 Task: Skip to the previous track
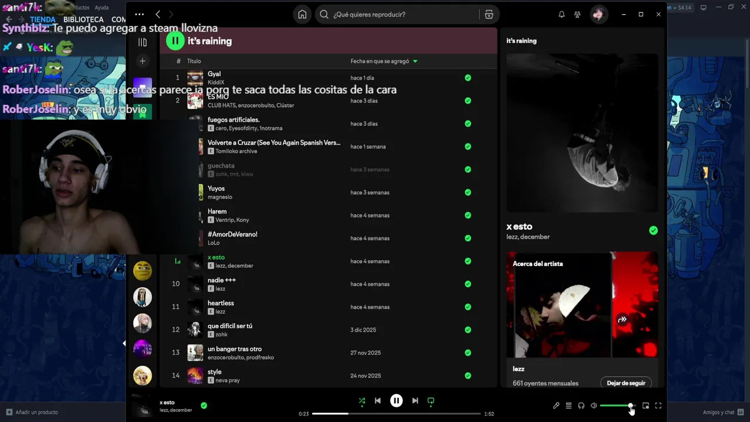pos(378,401)
